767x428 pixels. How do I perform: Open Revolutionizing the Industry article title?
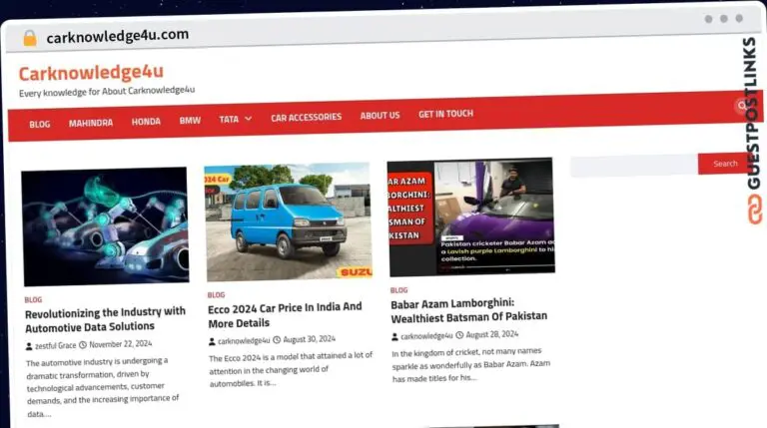105,319
